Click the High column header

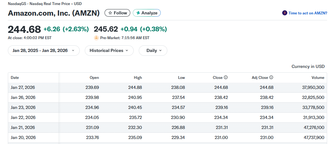[138, 78]
